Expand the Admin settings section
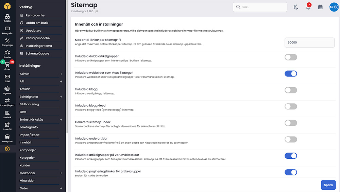340x192 pixels. click(x=61, y=74)
